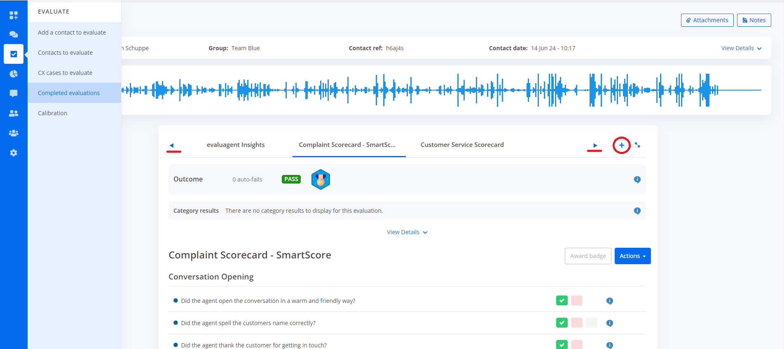Open CX cases to evaluate menu item
The image size is (784, 349).
click(x=74, y=73)
